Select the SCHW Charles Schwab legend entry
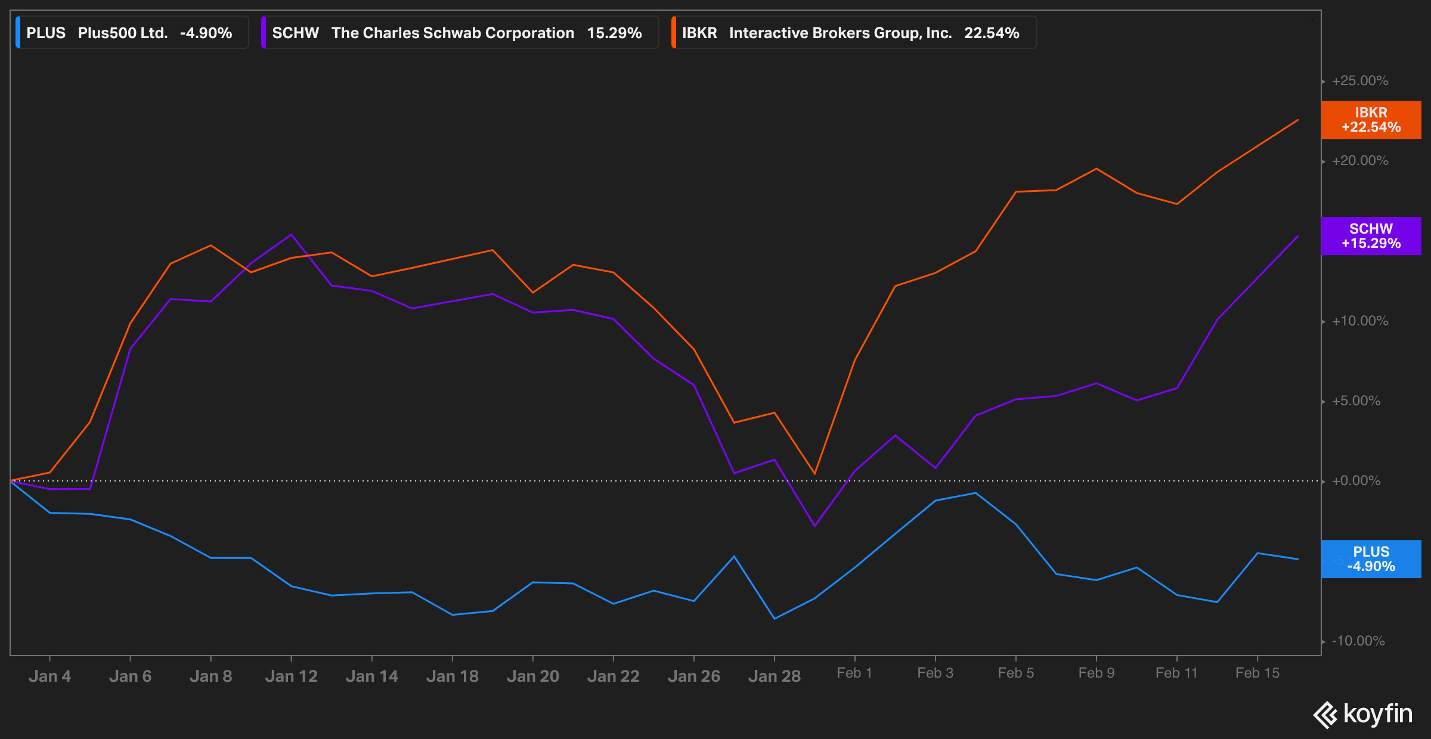This screenshot has width=1431, height=739. pyautogui.click(x=460, y=33)
